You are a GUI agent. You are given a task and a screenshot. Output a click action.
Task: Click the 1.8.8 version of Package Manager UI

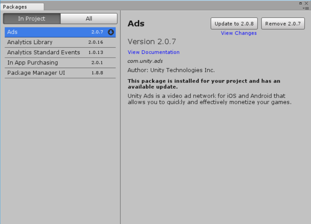[x=97, y=73]
